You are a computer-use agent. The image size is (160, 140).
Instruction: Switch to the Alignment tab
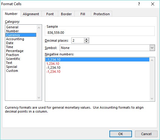[31, 14]
